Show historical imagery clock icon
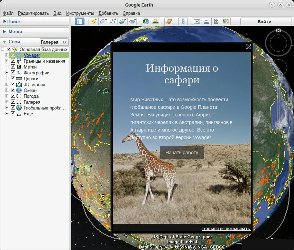Screen dimensions: 294x250 click(146, 21)
